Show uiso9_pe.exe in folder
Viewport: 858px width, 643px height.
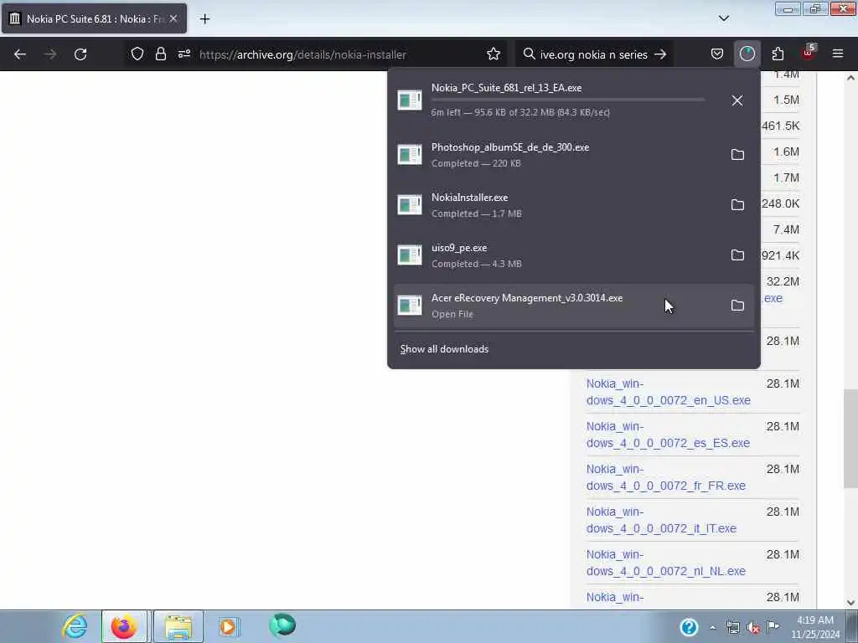[737, 255]
